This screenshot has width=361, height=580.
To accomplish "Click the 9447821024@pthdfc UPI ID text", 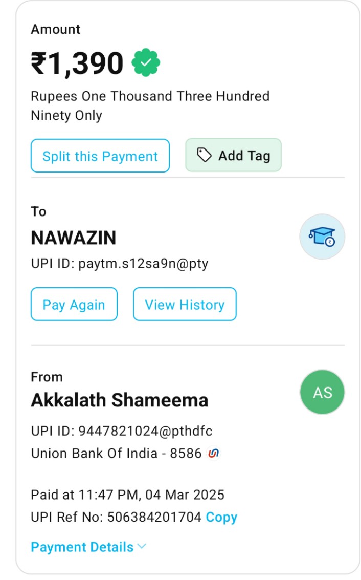I will [145, 431].
